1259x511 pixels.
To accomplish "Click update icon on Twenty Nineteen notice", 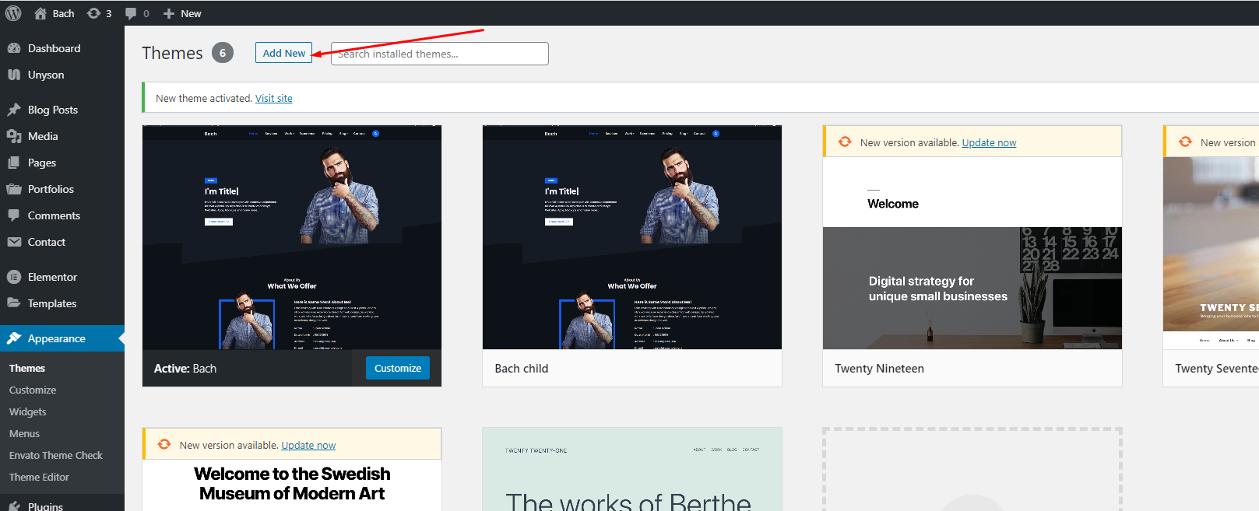I will [845, 142].
